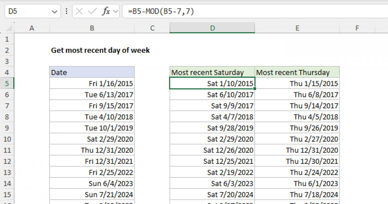Viewport: 388px width, 204px height.
Task: Open the Name Box dropdown arrow
Action: pos(54,12)
